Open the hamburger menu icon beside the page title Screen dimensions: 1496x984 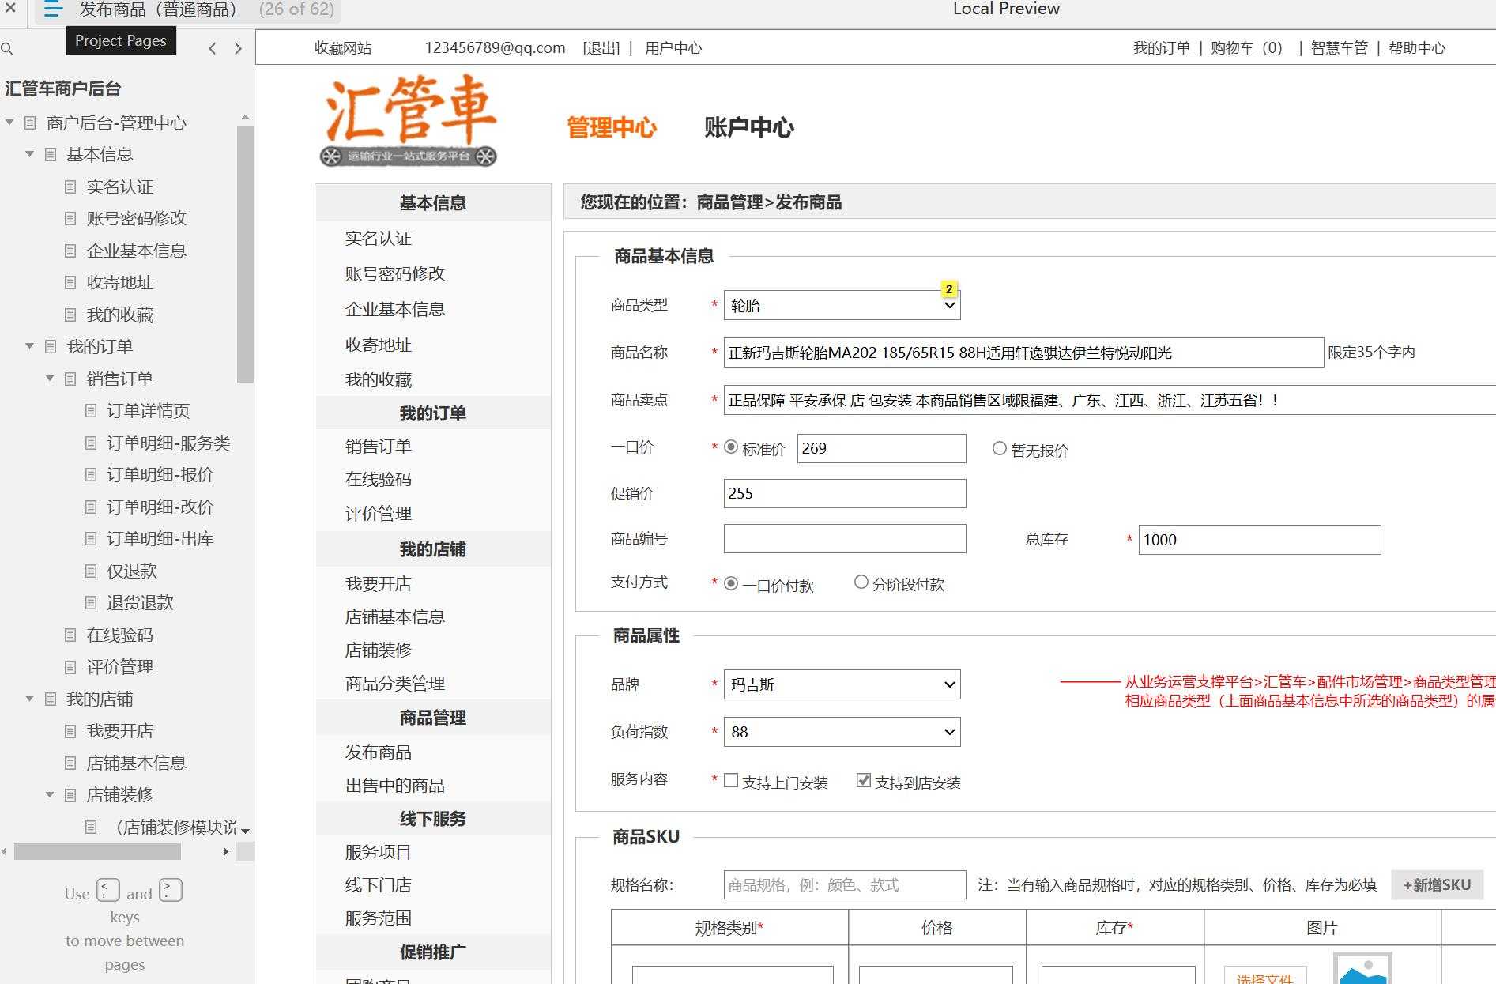[53, 9]
